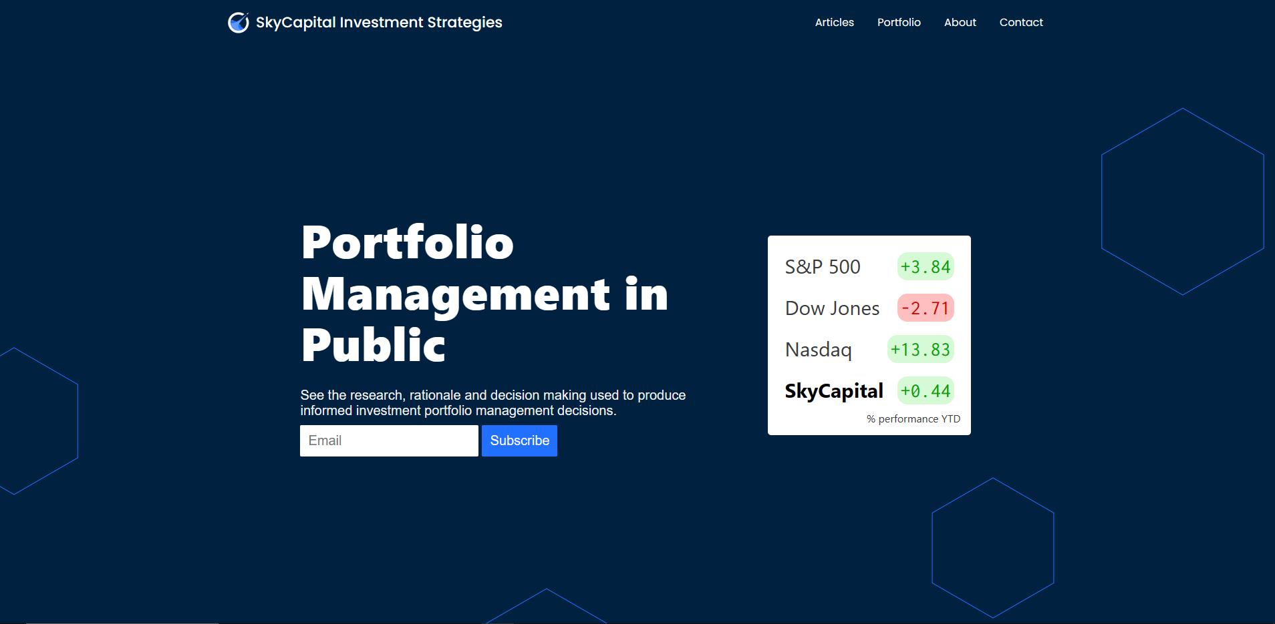1275x624 pixels.
Task: Click into the Email input field
Action: [389, 440]
